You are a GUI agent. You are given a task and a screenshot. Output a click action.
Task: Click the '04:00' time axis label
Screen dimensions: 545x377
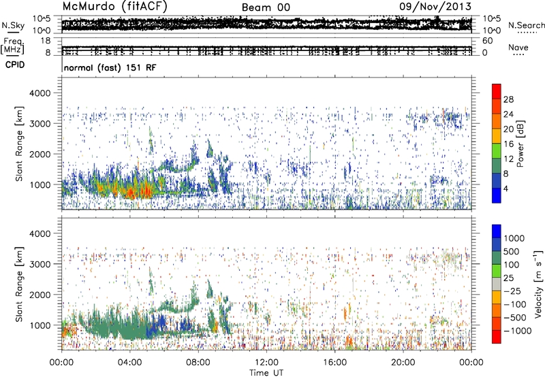129,363
